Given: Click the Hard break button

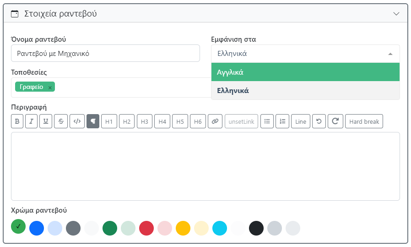Looking at the screenshot, I should pos(364,121).
